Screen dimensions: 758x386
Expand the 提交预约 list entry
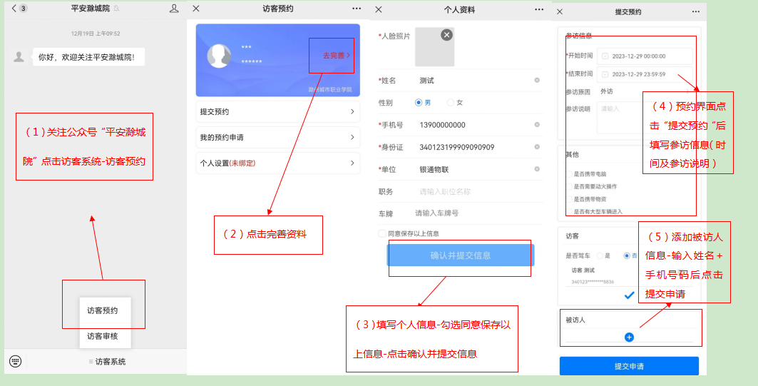click(277, 112)
